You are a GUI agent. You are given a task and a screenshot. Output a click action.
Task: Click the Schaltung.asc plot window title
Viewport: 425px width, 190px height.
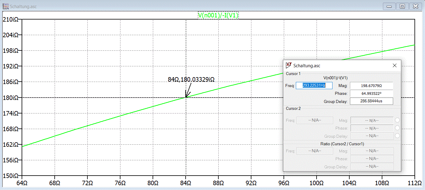[x=23, y=6]
